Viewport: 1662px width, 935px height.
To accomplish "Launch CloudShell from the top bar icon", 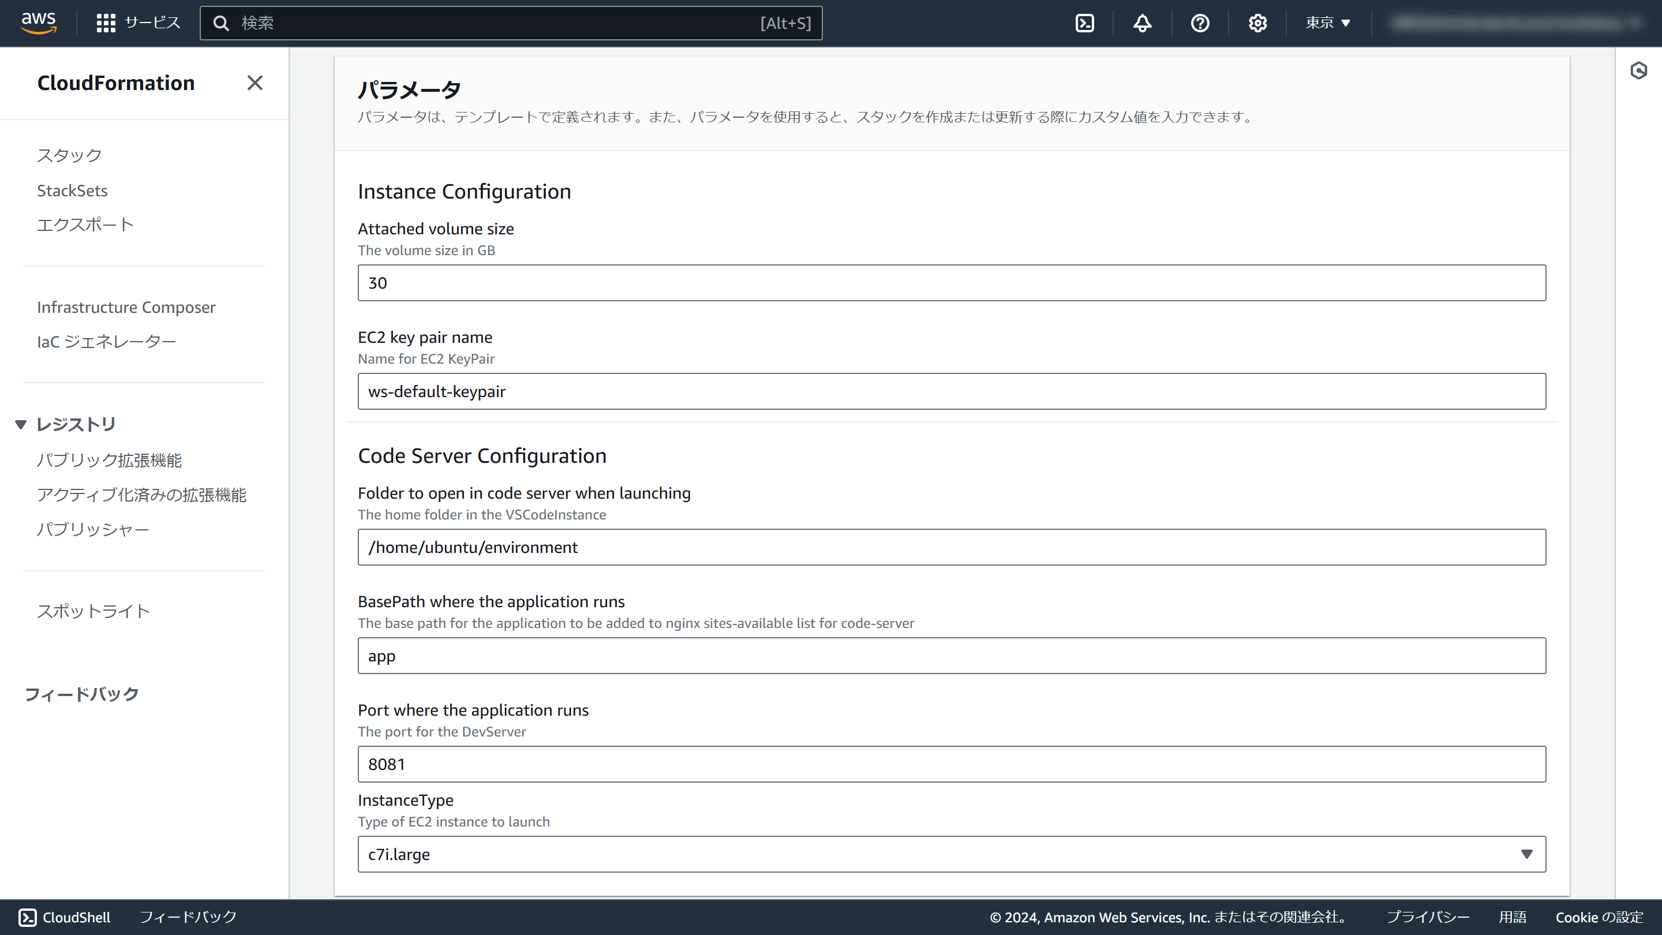I will pos(1084,23).
